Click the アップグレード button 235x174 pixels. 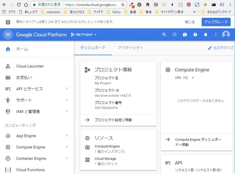(x=216, y=22)
